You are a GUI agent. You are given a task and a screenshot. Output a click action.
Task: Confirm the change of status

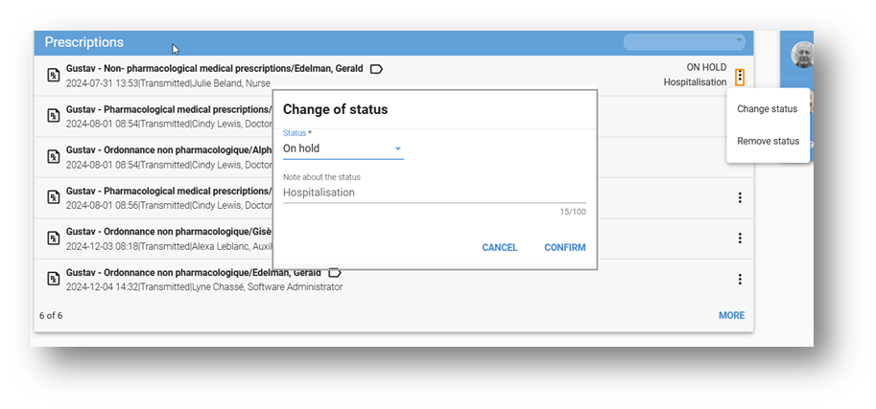click(564, 247)
